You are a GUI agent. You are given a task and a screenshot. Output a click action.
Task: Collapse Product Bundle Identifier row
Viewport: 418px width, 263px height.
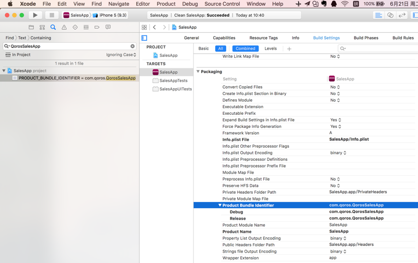220,205
